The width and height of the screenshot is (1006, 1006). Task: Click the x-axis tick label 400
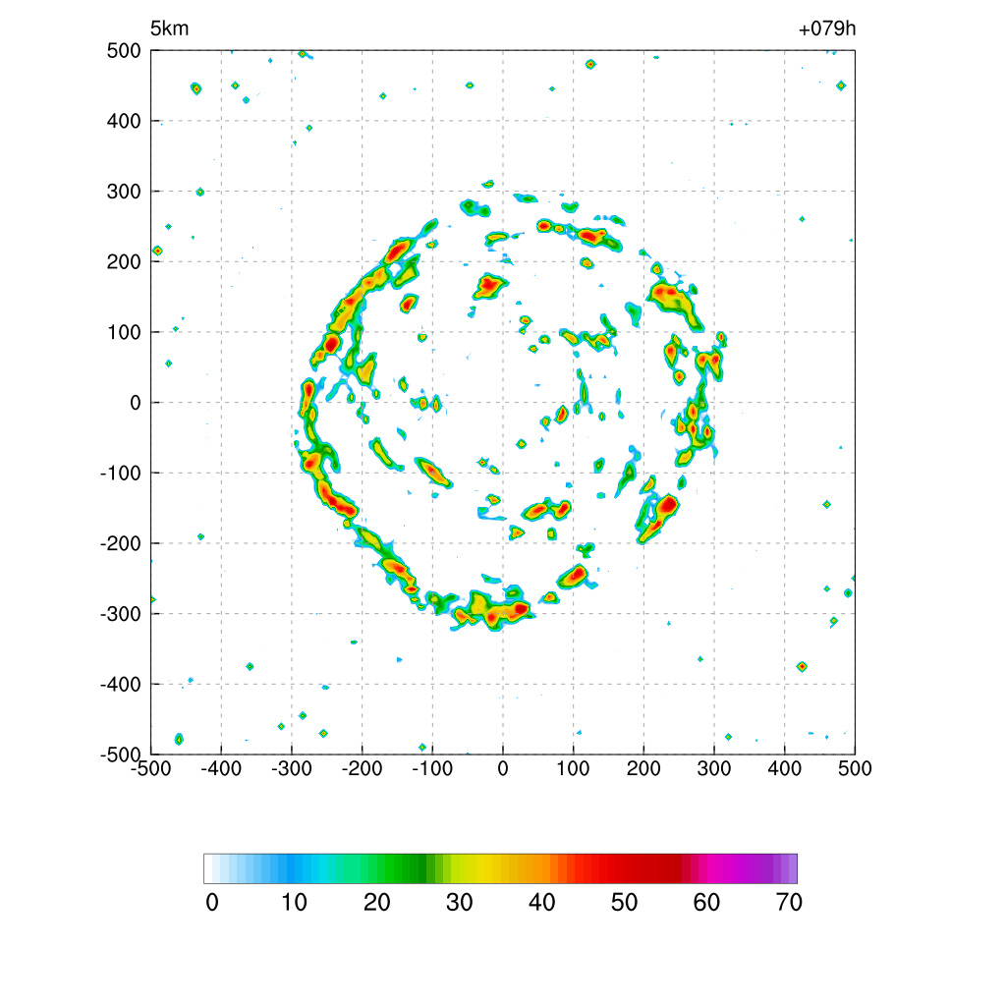(x=785, y=768)
